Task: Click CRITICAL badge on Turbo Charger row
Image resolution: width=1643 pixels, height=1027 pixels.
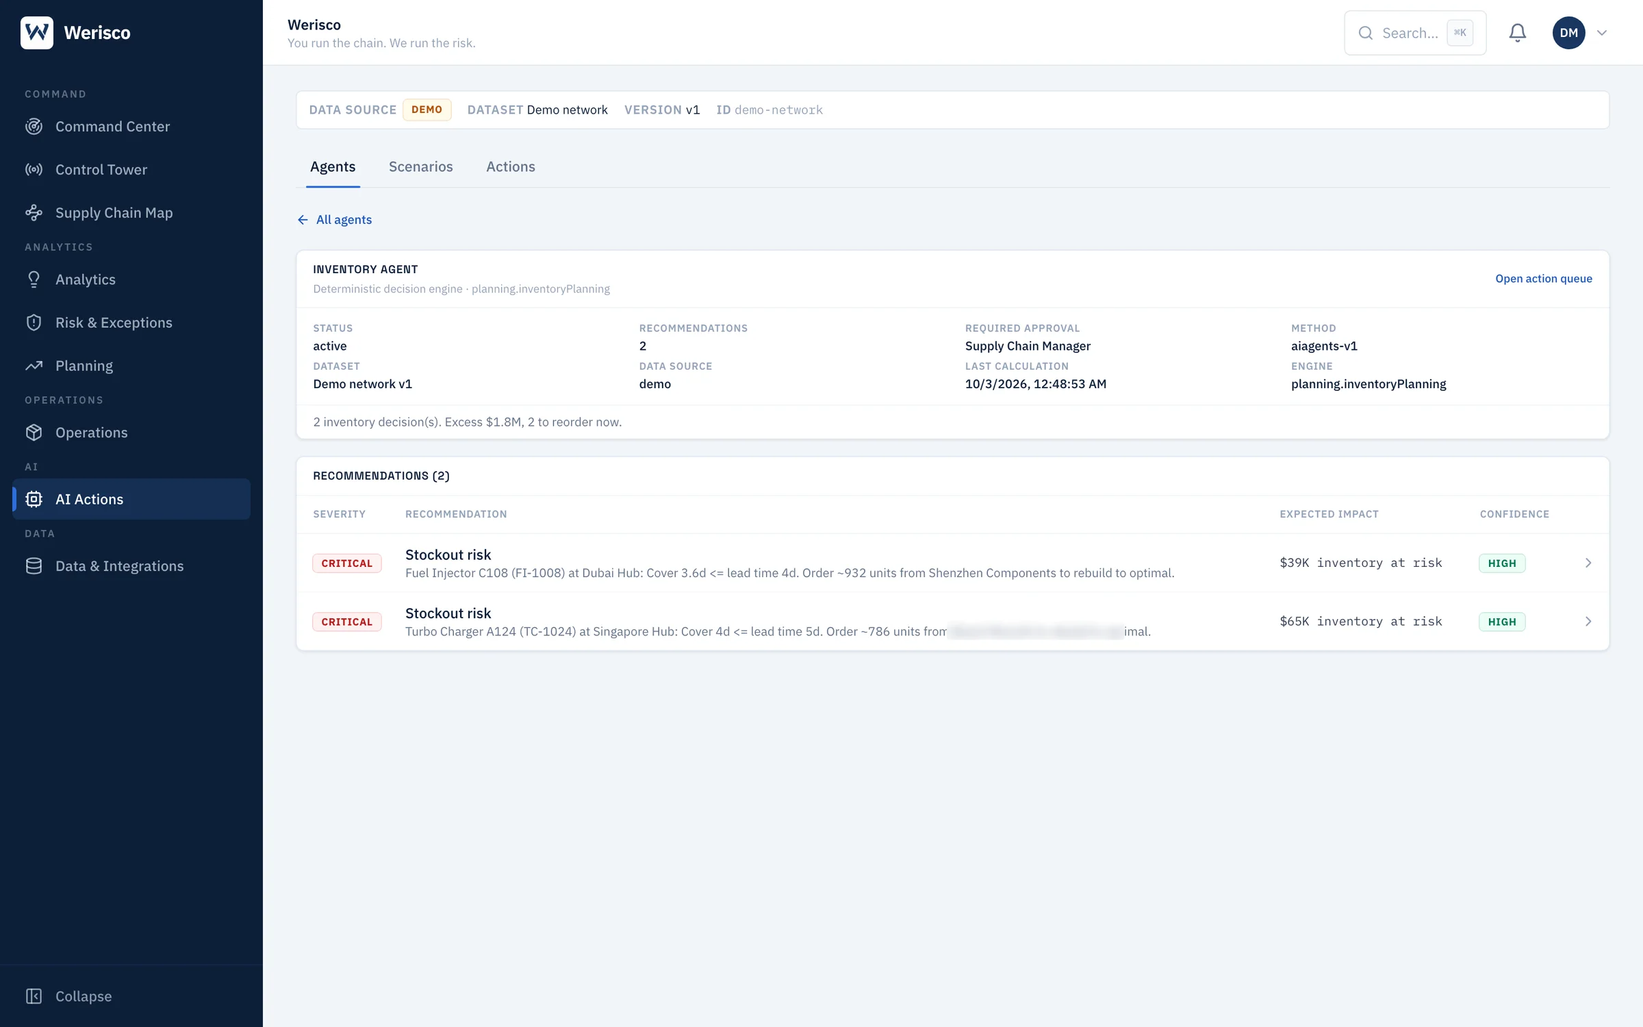Action: click(347, 622)
